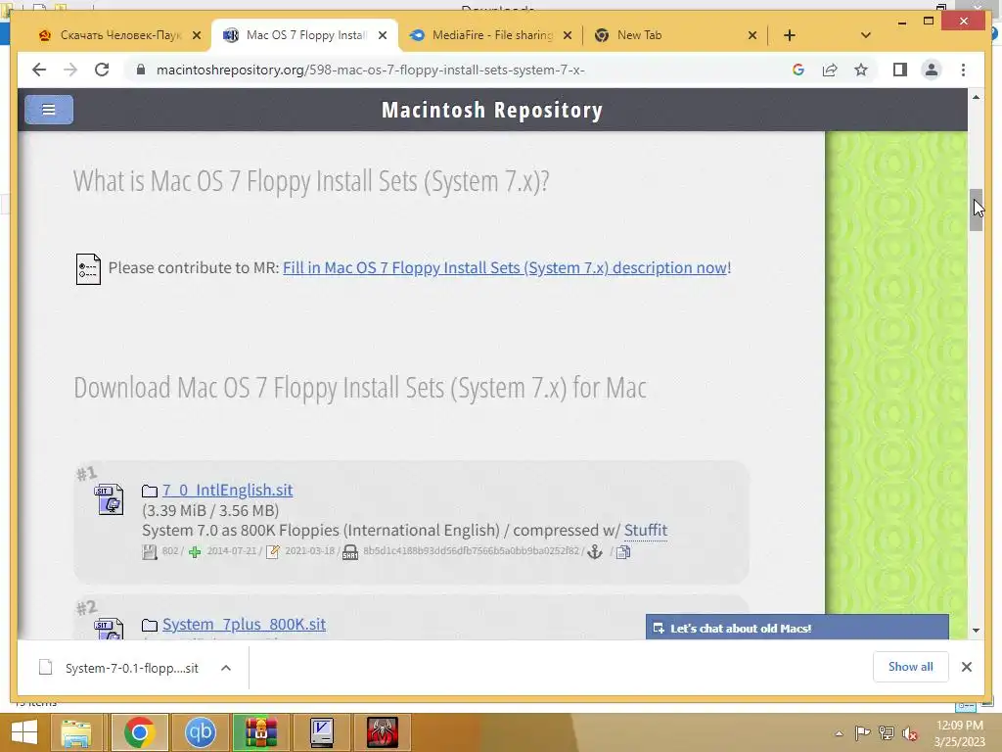Close the MediaFire tab
Image resolution: width=1002 pixels, height=752 pixels.
pos(567,35)
